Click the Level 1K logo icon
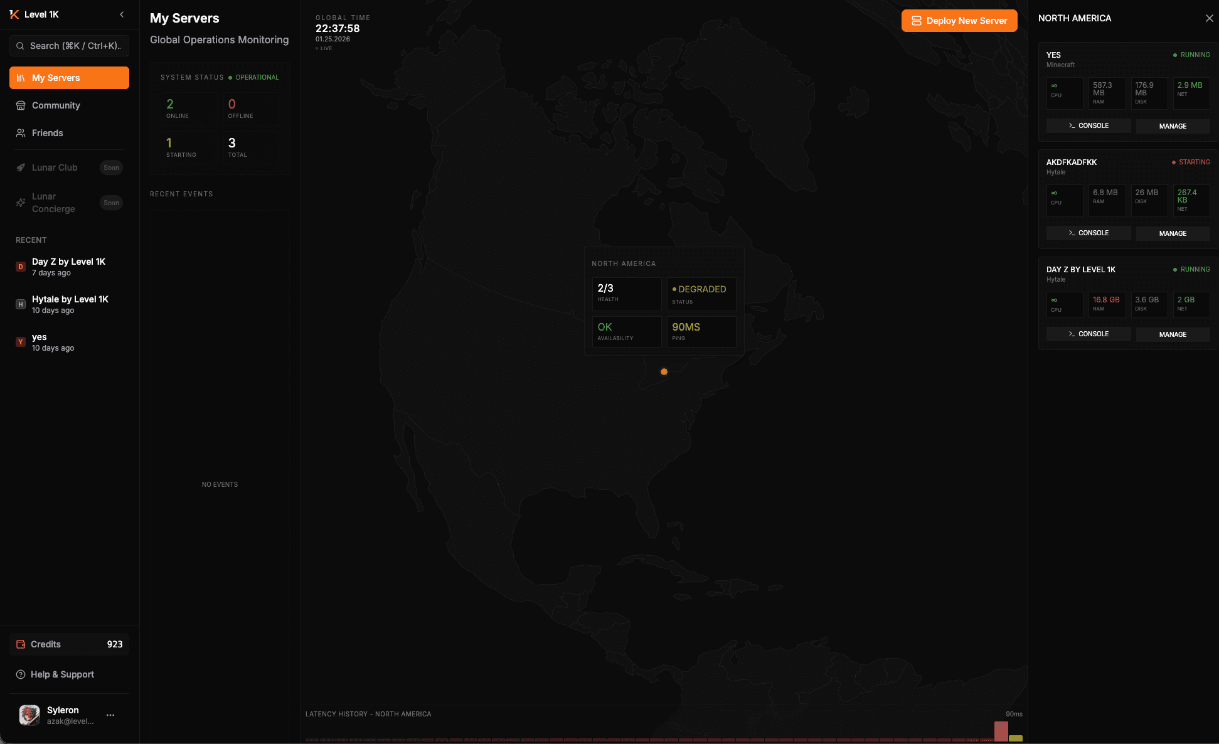This screenshot has width=1219, height=744. [x=13, y=14]
